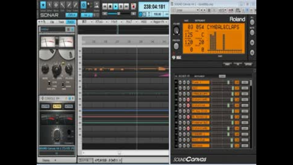The image size is (293, 165).
Task: Click the MUTE button in Sound Canvas
Action: 252,33
